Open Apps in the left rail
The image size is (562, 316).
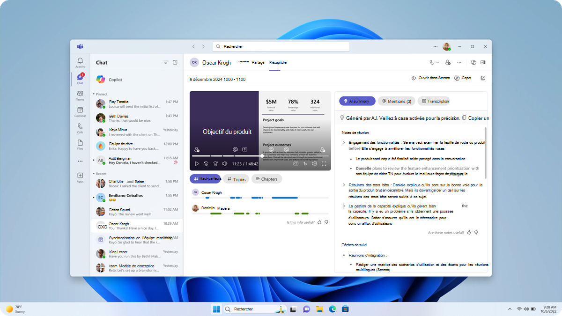[80, 177]
